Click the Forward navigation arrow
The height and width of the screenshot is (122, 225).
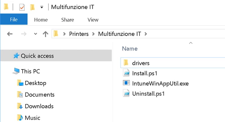(x=24, y=34)
